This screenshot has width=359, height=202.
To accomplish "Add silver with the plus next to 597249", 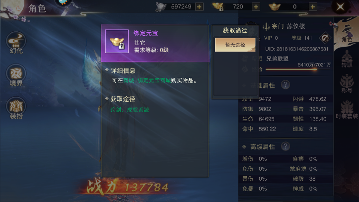I will point(199,7).
